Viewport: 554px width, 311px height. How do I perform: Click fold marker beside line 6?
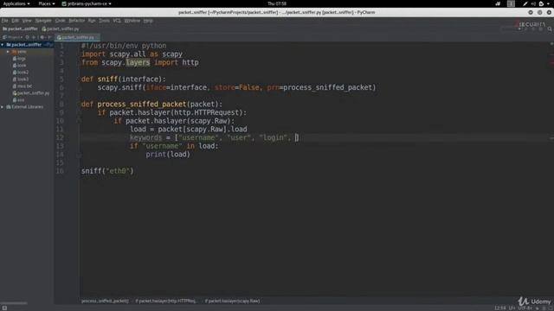tap(79, 88)
